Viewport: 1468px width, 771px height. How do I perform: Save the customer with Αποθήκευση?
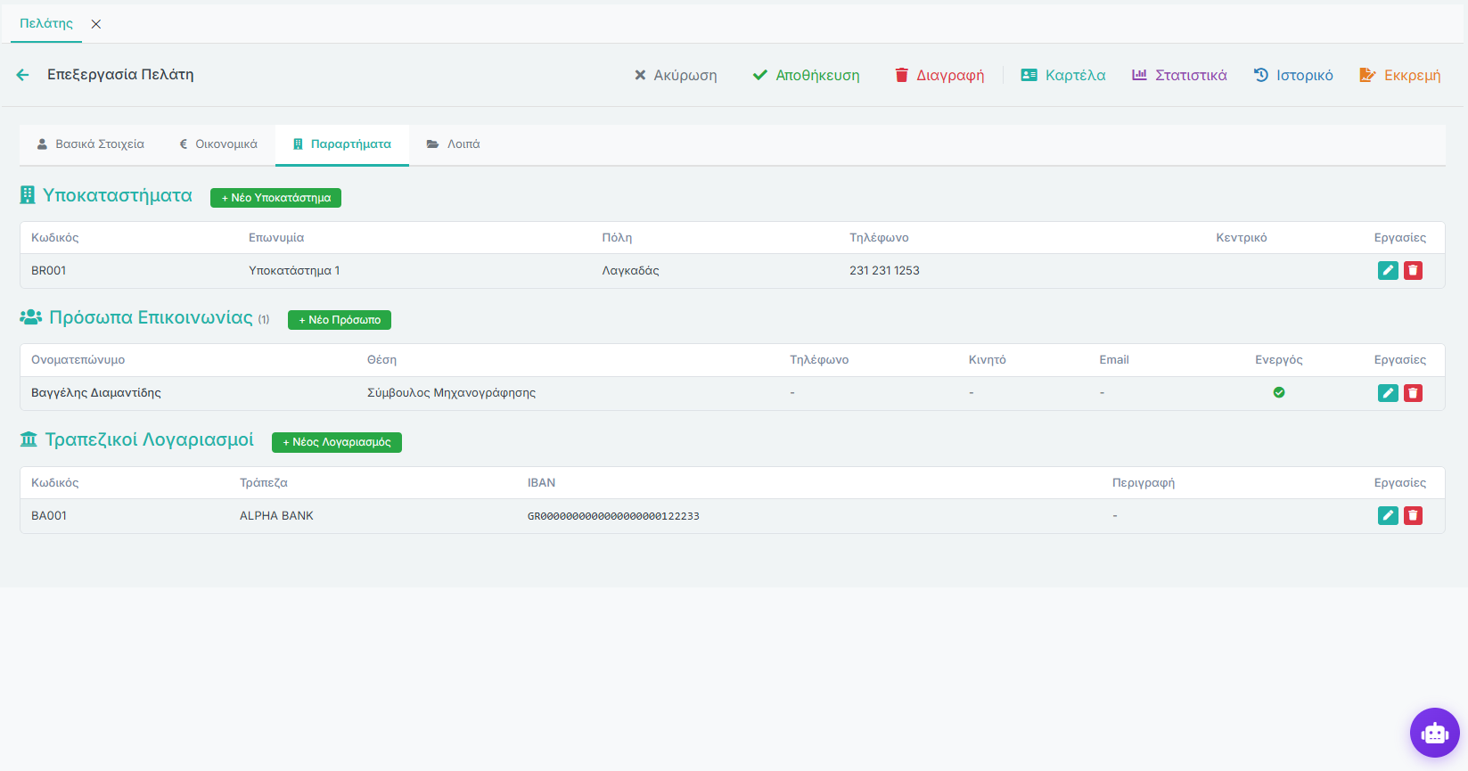807,75
